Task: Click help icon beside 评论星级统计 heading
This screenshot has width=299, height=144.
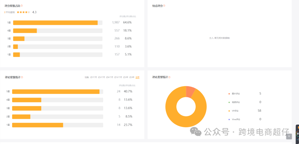Action: pos(22,77)
